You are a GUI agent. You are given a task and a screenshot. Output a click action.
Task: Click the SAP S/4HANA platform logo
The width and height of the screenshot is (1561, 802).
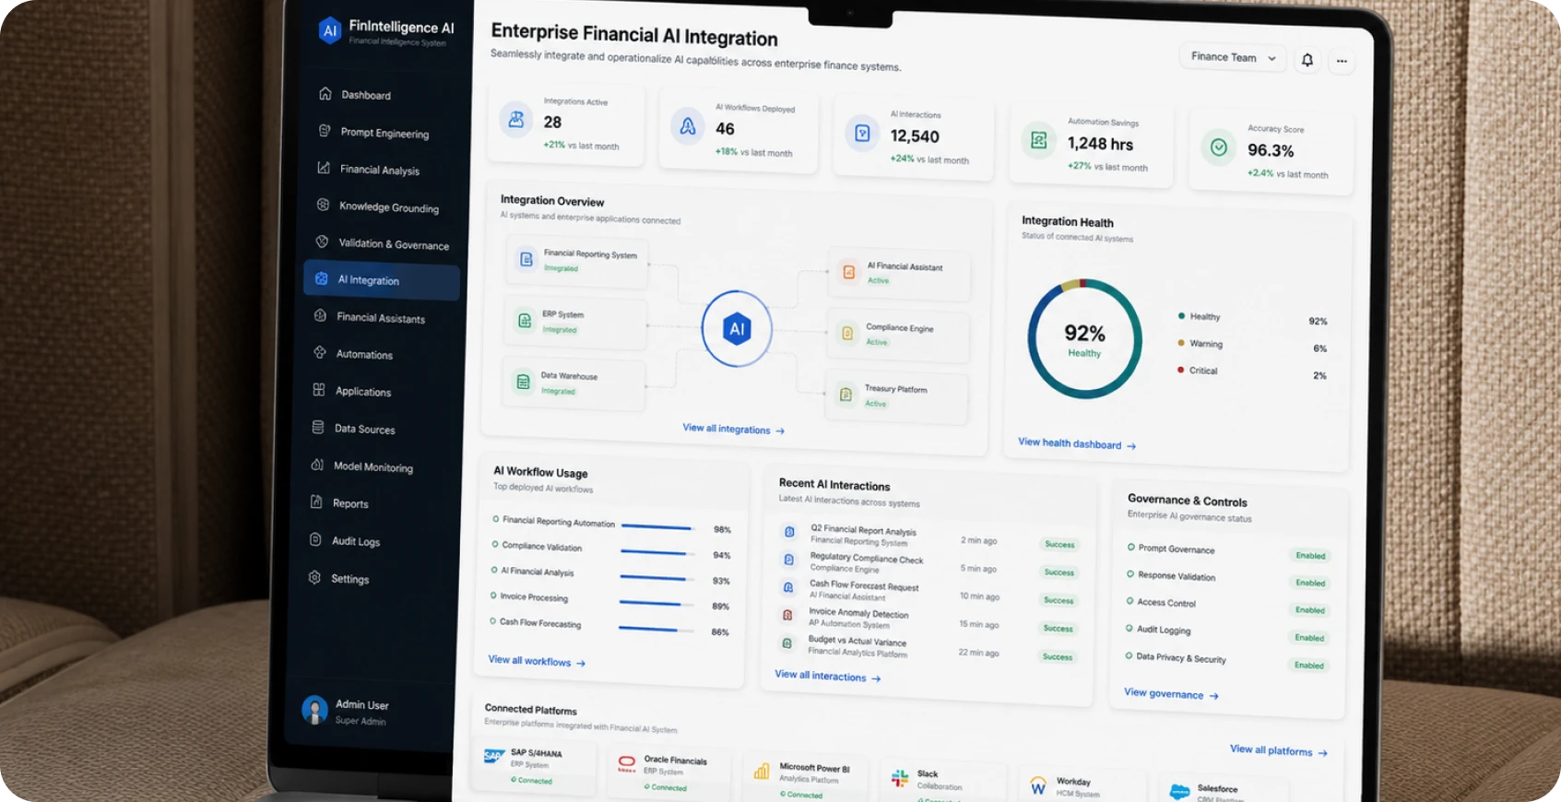coord(495,757)
